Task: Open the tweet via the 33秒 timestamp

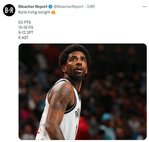Action: point(91,7)
